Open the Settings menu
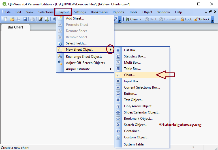Image resolution: width=218 pixels, height=150 pixels. tap(80, 12)
